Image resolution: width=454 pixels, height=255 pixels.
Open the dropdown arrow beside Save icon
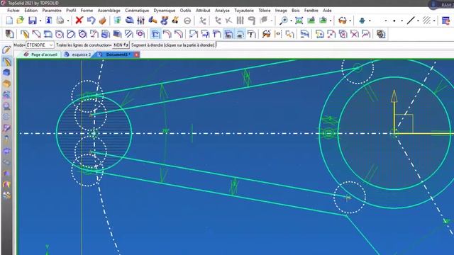[x=40, y=21]
